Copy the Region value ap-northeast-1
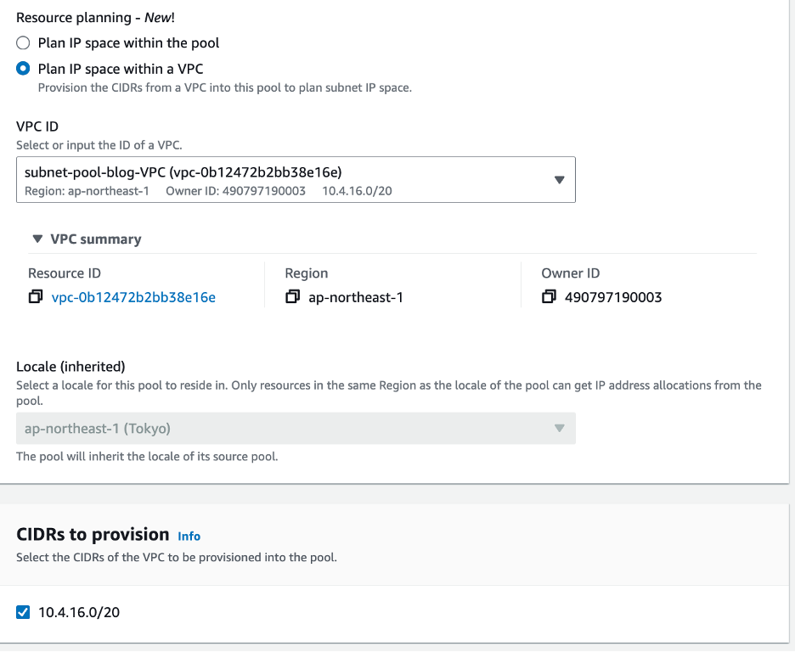 pyautogui.click(x=293, y=297)
